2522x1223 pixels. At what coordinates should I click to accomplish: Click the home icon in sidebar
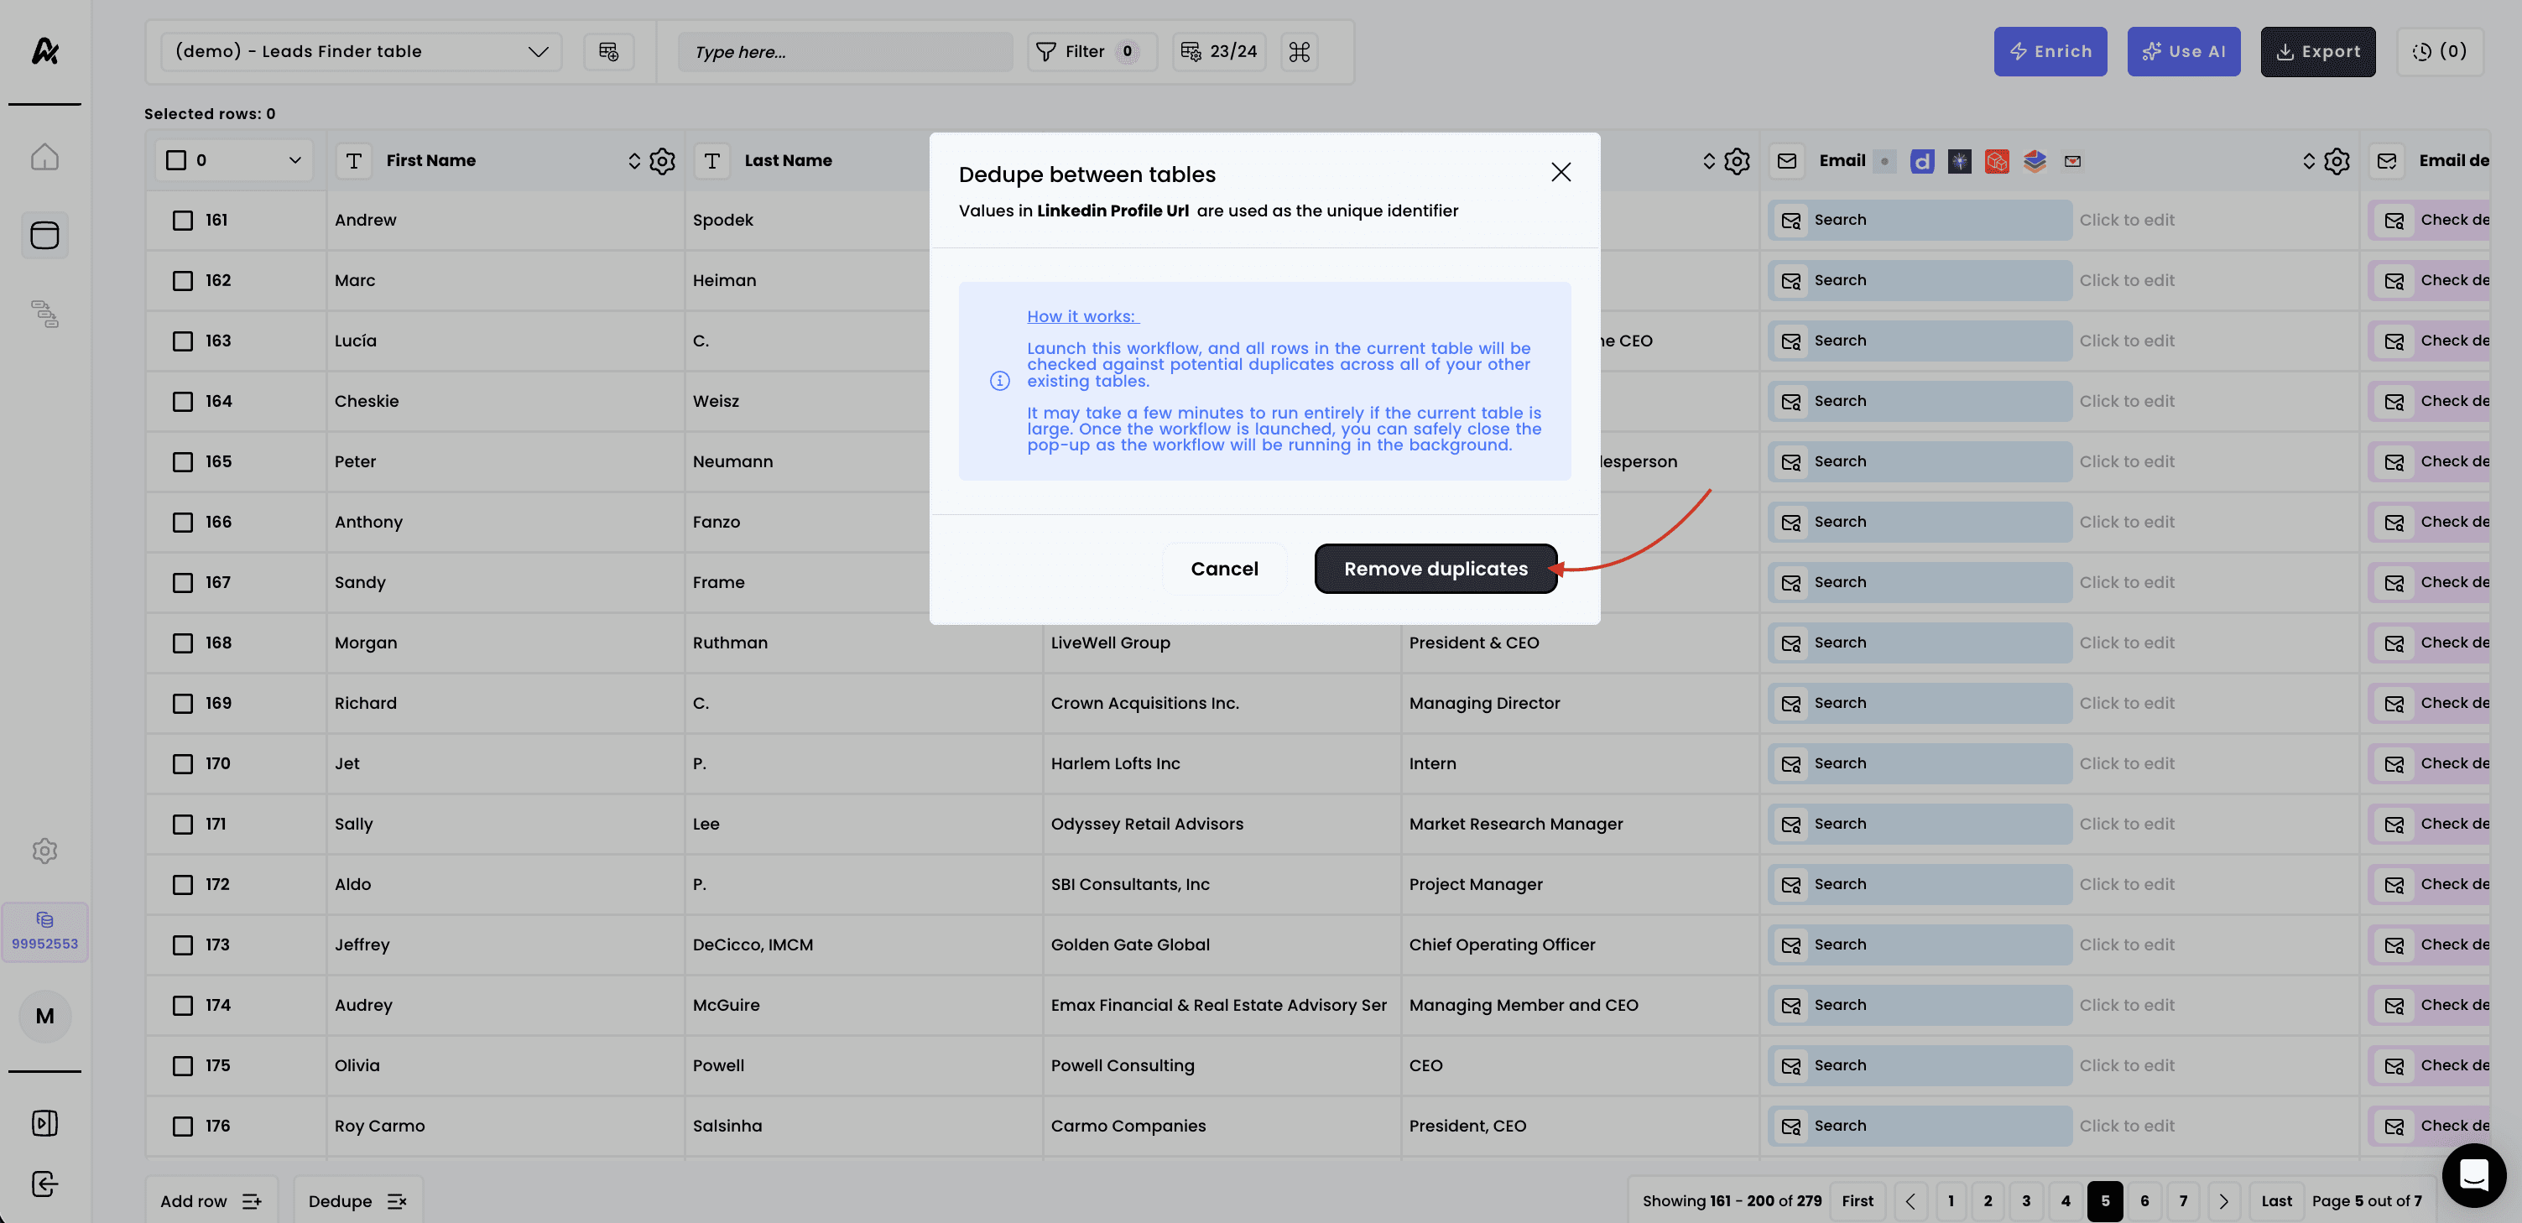(x=44, y=158)
